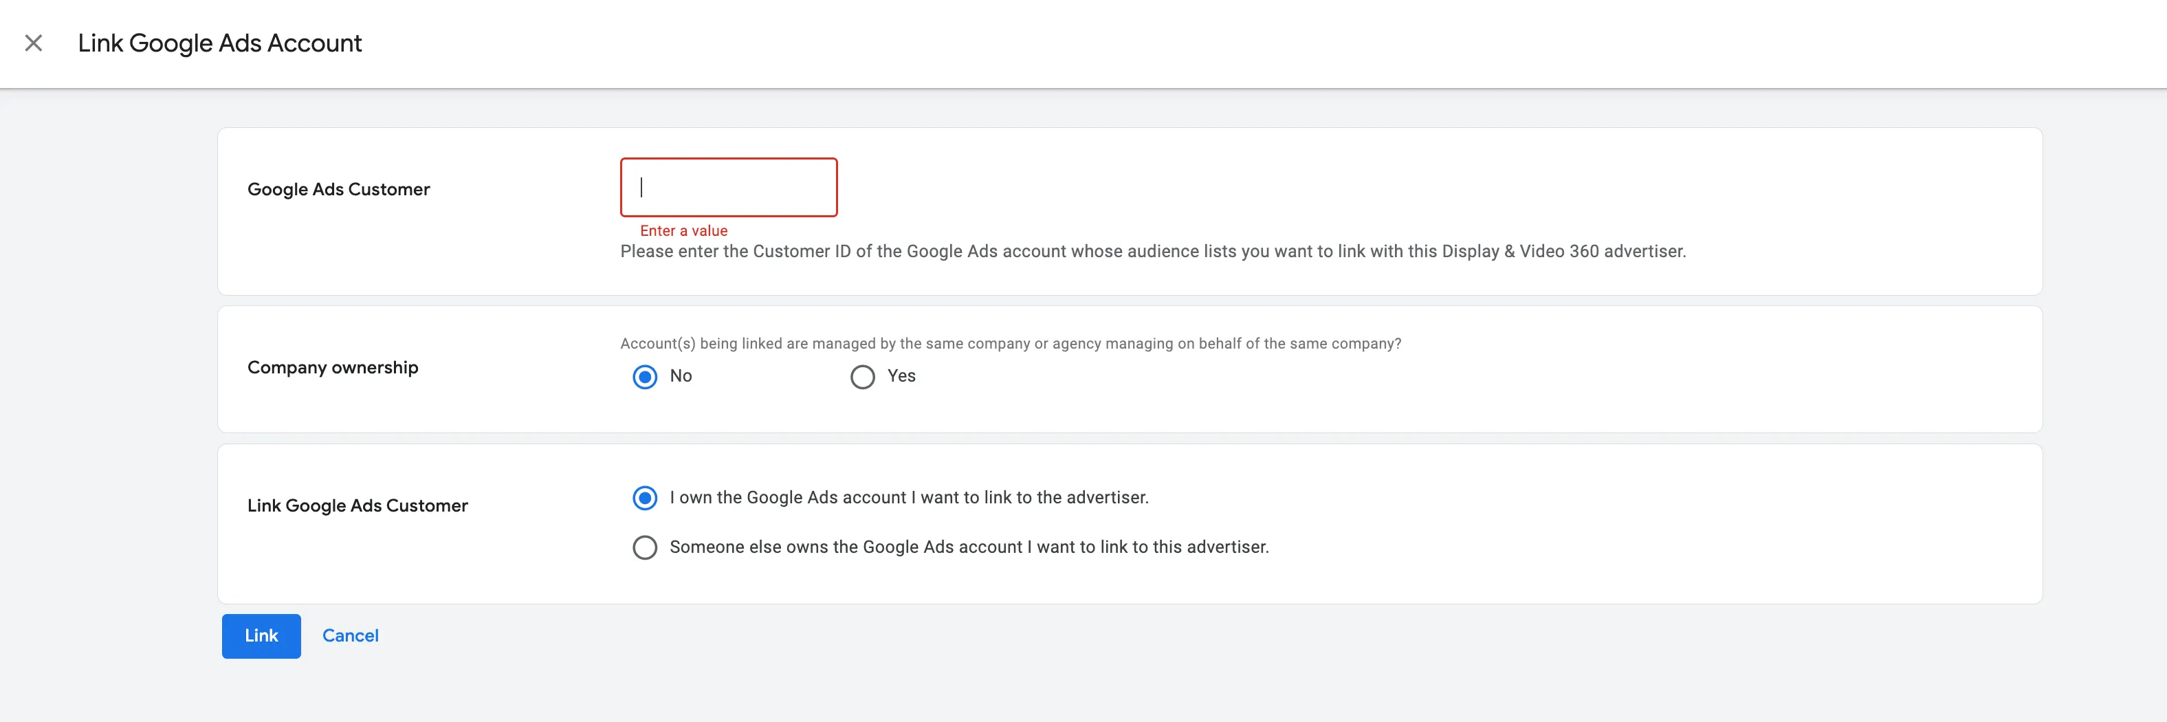The width and height of the screenshot is (2167, 722).
Task: Select No for company ownership
Action: (x=646, y=377)
